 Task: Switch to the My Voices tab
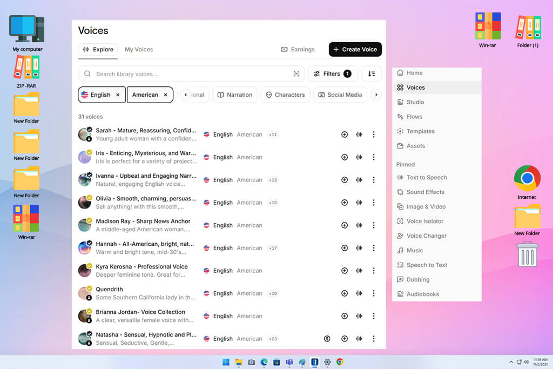click(139, 49)
